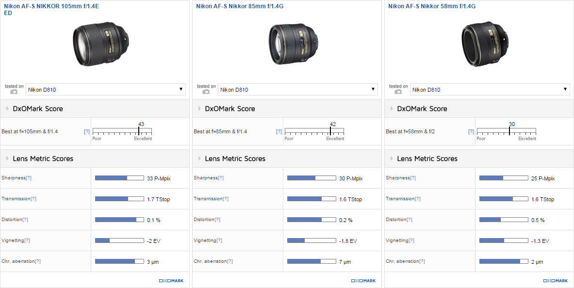The height and width of the screenshot is (288, 574).
Task: Click DXOMARK logo in 58mm panel
Action: pos(556,281)
